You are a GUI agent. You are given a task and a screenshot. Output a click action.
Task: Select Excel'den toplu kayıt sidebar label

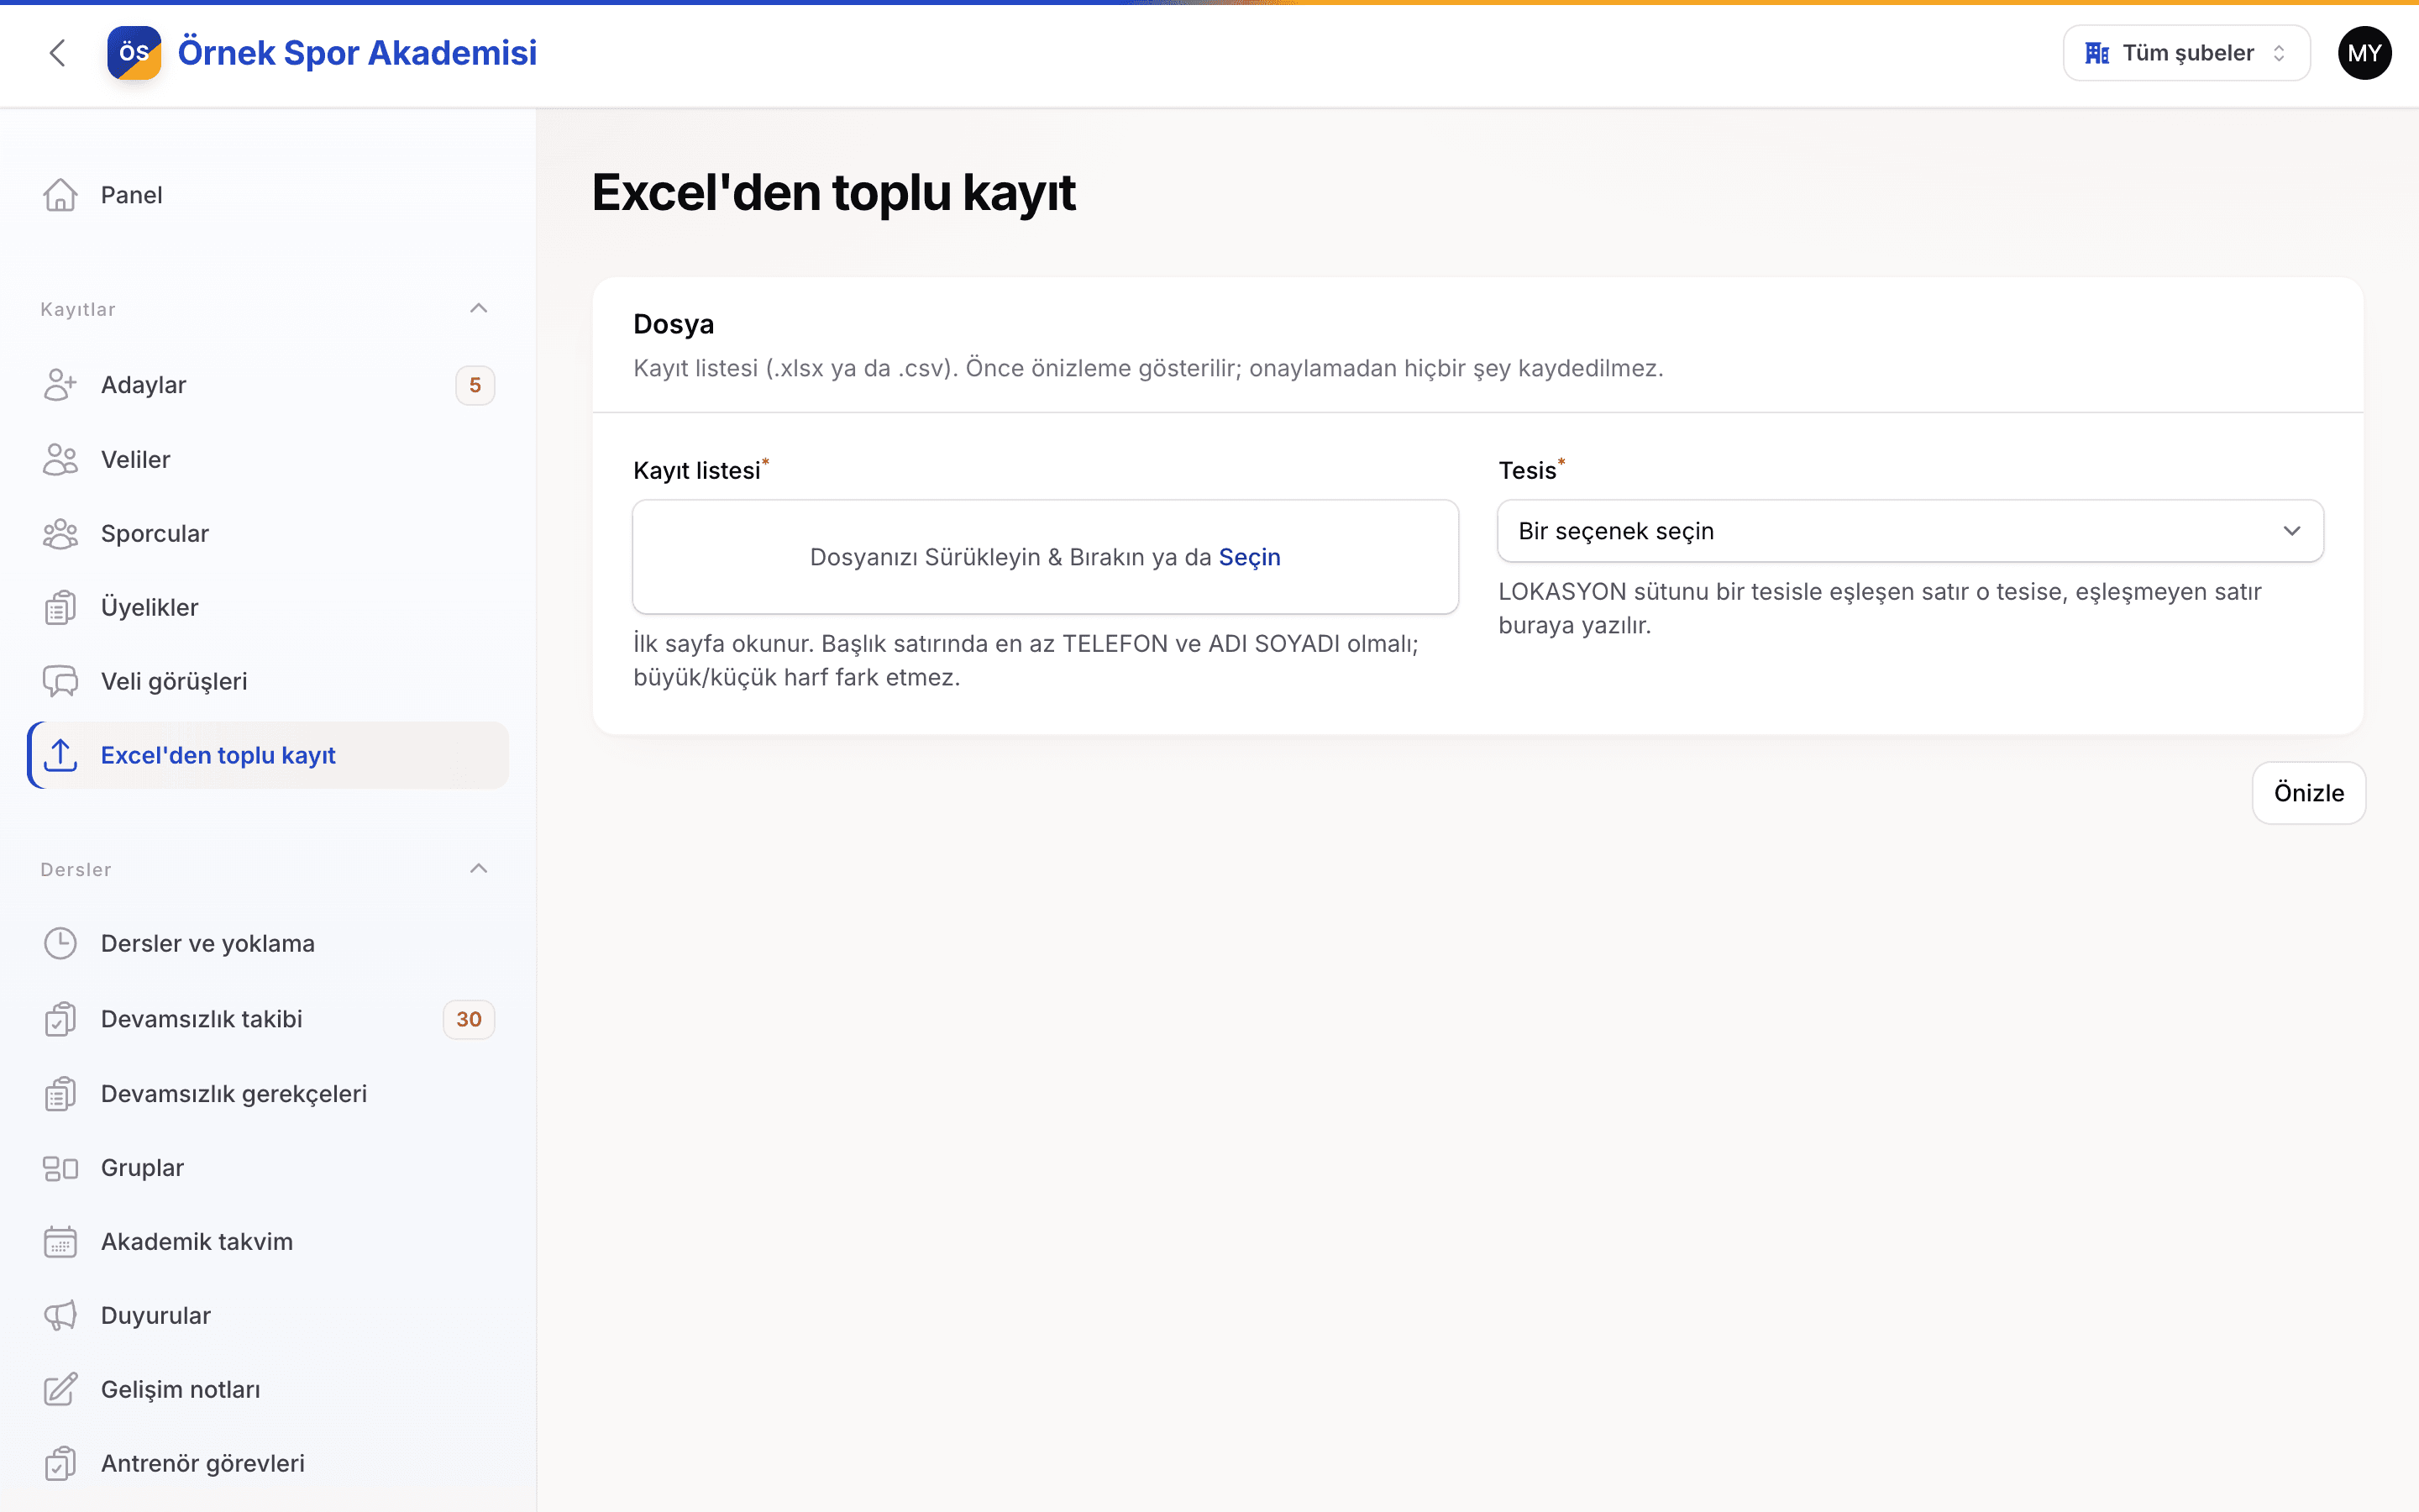tap(218, 755)
